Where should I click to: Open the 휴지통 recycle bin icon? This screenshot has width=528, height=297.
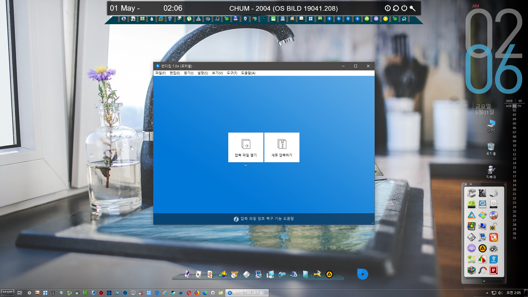click(x=491, y=149)
